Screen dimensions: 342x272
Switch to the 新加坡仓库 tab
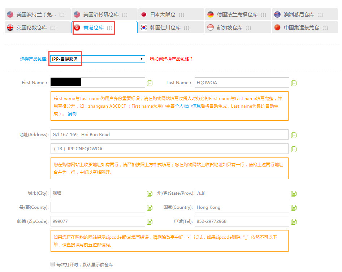[238, 27]
